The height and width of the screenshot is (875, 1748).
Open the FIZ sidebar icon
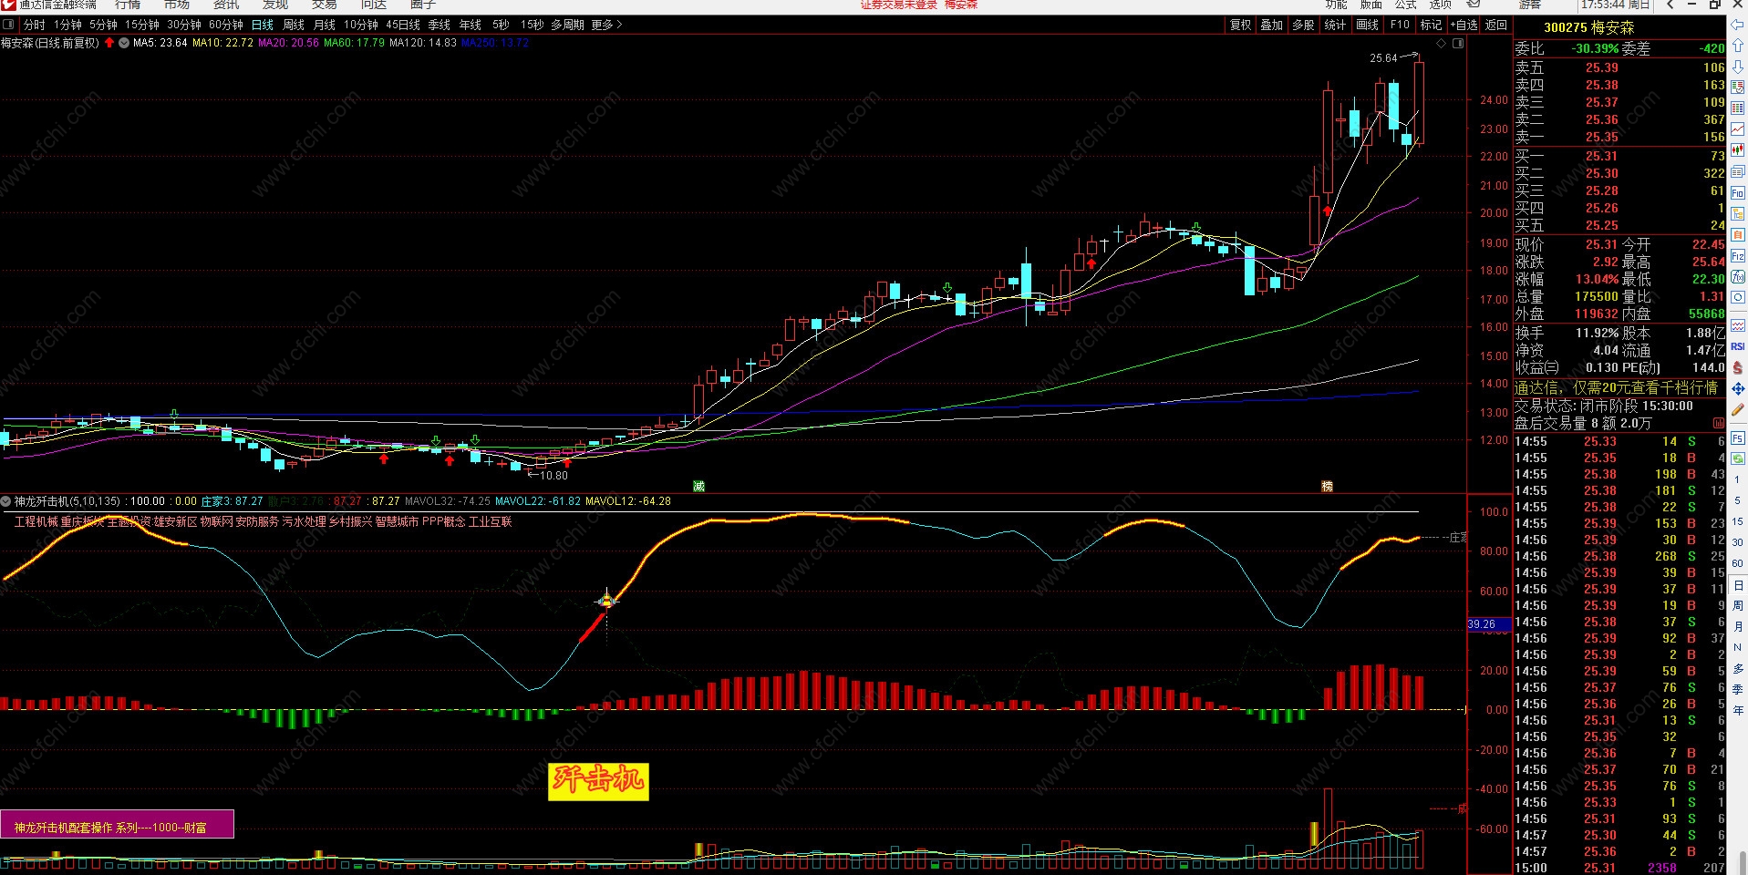point(1738,256)
